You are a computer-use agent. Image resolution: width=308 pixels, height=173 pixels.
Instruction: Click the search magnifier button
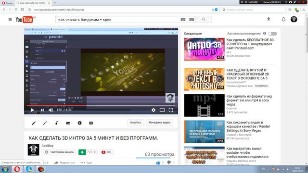tap(204, 19)
